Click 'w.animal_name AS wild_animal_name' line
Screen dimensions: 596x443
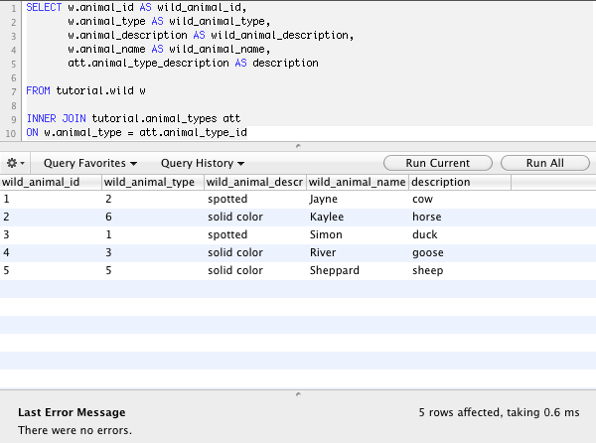pyautogui.click(x=169, y=50)
